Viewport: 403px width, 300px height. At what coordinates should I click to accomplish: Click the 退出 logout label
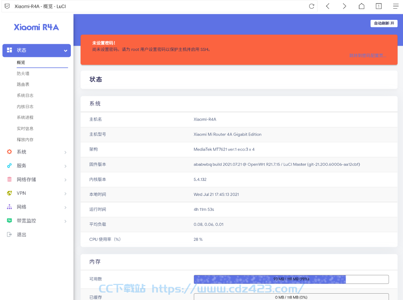[22, 234]
